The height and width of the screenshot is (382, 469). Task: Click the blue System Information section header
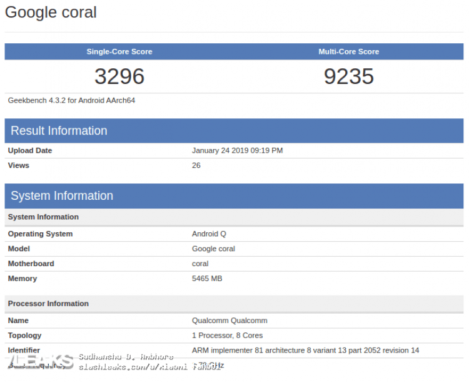(62, 196)
